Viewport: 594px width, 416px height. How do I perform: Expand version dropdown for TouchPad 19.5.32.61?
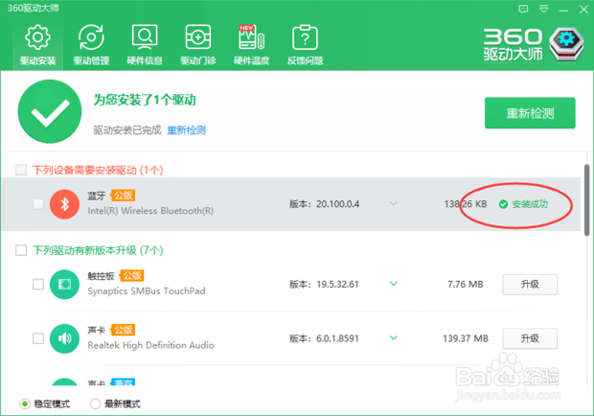click(394, 284)
